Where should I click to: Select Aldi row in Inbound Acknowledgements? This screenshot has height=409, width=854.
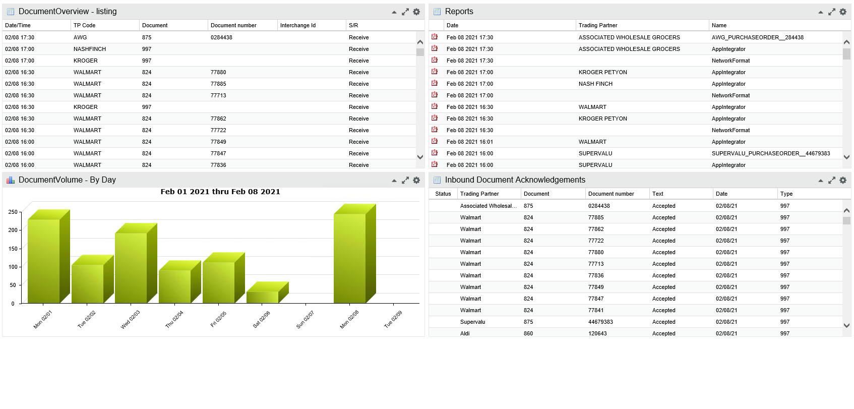(636, 333)
